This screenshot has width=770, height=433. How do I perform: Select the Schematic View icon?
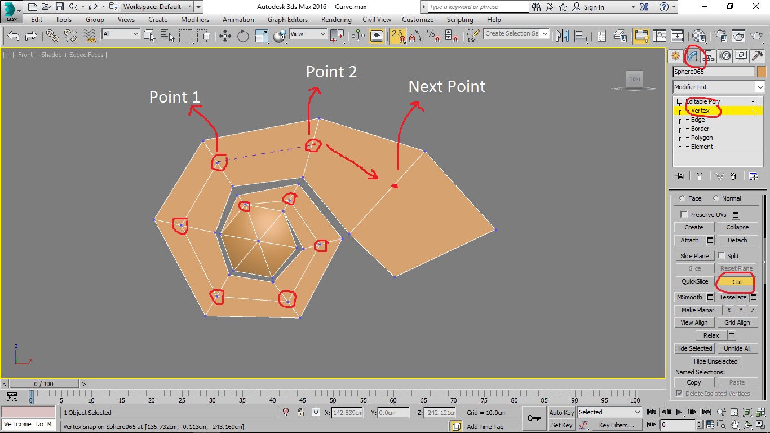pyautogui.click(x=677, y=35)
